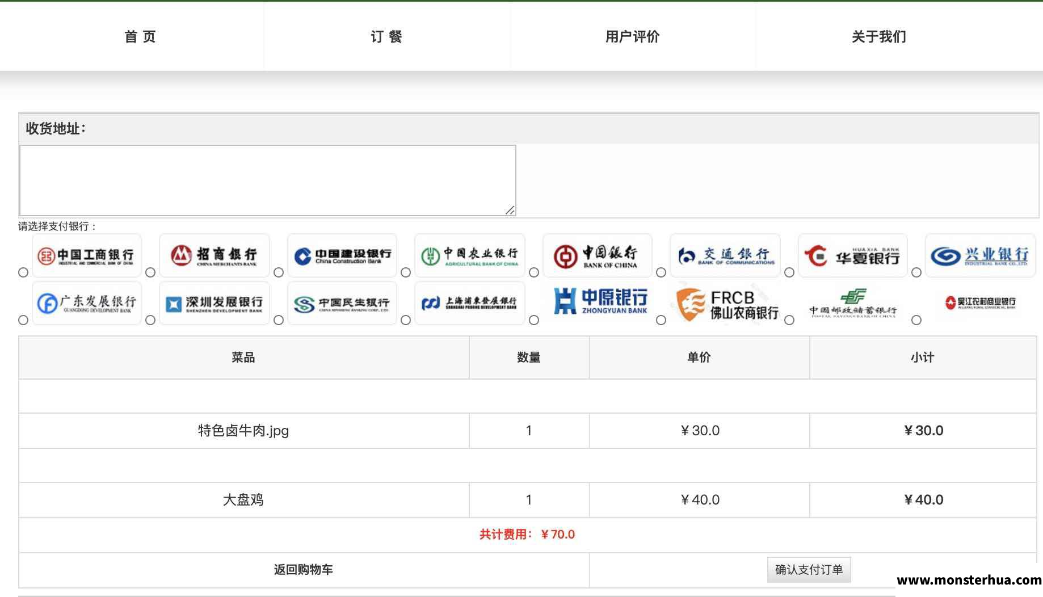Image resolution: width=1043 pixels, height=597 pixels.
Task: Select the radio button for 中原银行
Action: (x=534, y=320)
